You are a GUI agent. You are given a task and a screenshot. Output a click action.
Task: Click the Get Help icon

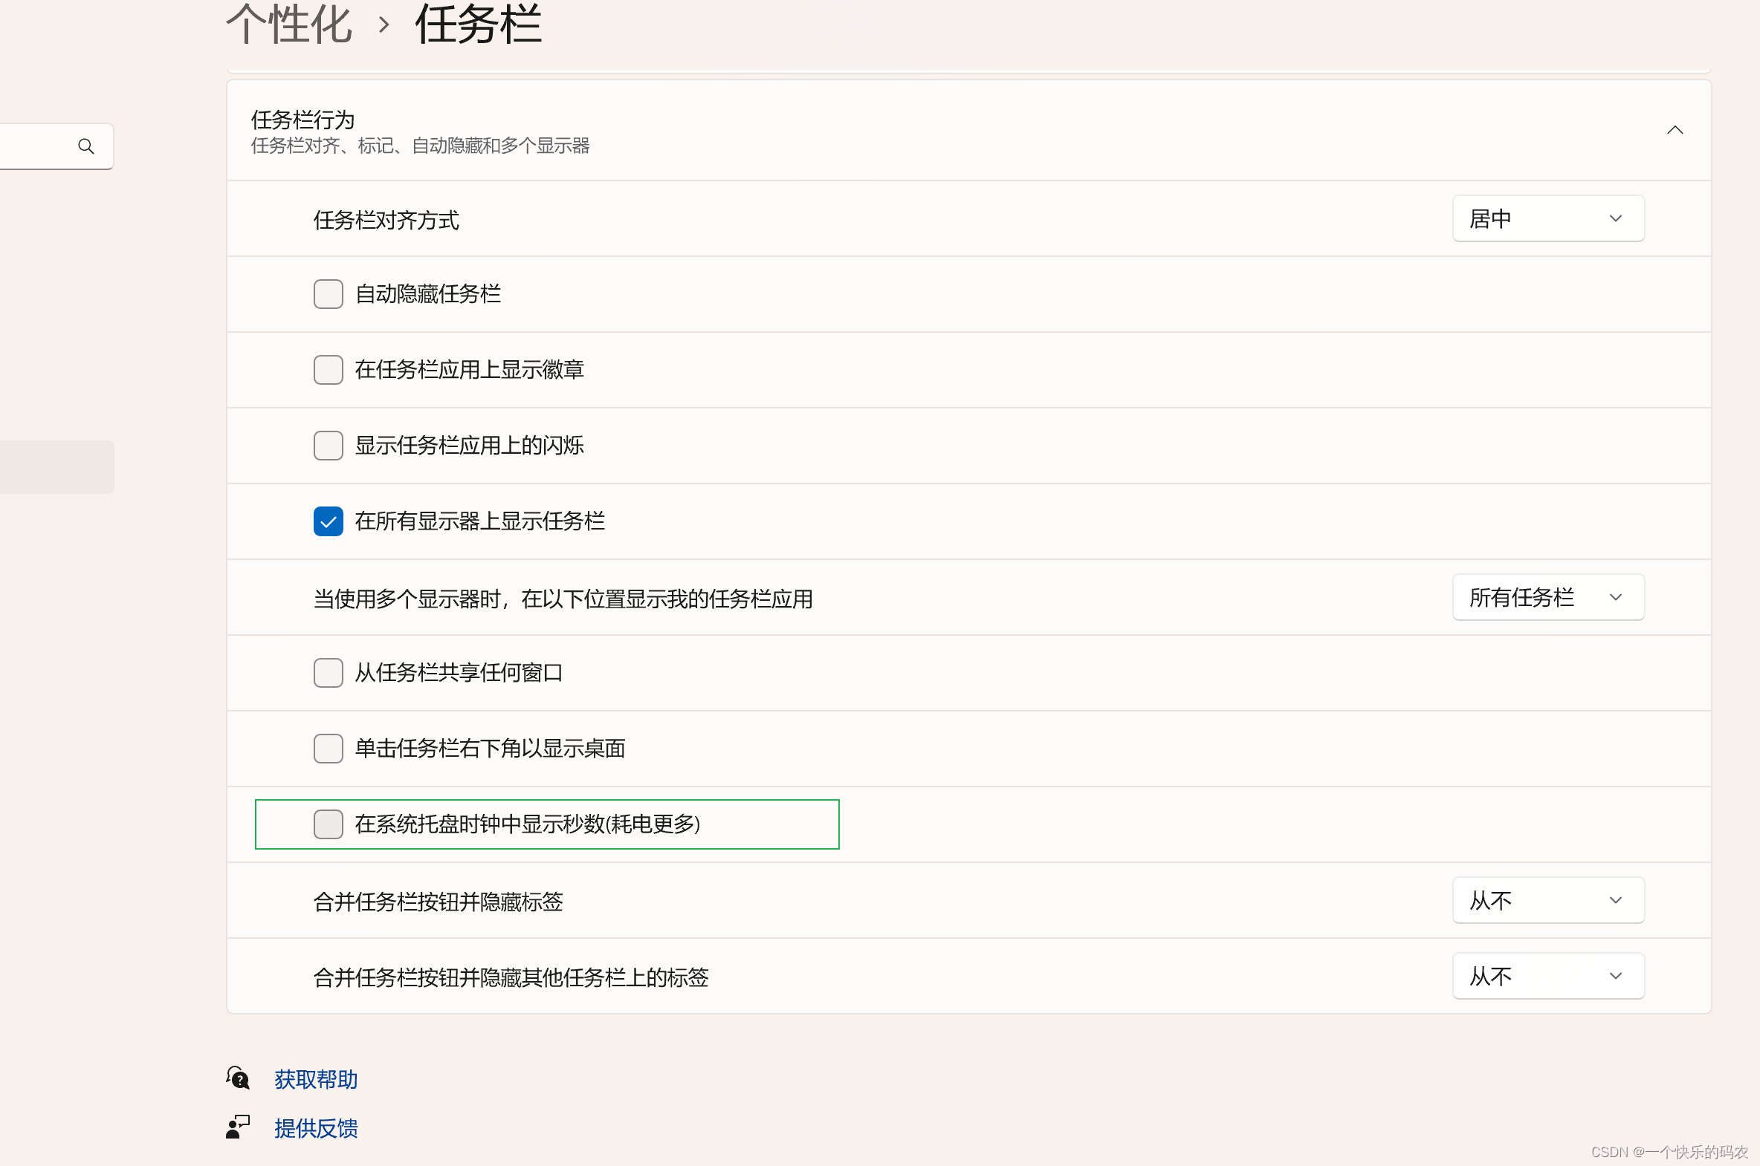[x=238, y=1078]
